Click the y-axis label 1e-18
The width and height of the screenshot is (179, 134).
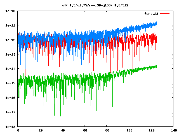tap(10, 127)
